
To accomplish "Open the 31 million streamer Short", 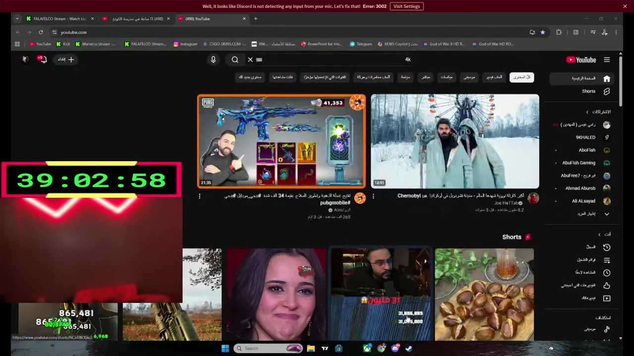I will [x=380, y=295].
